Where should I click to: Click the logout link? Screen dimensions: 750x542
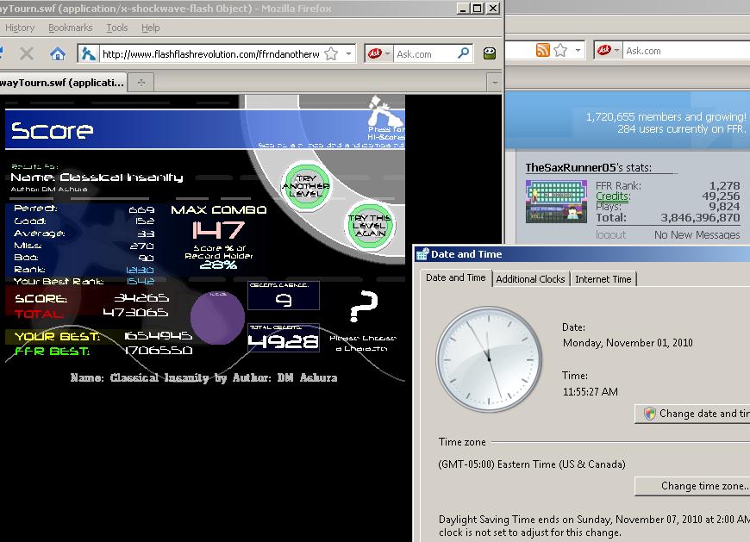[611, 234]
